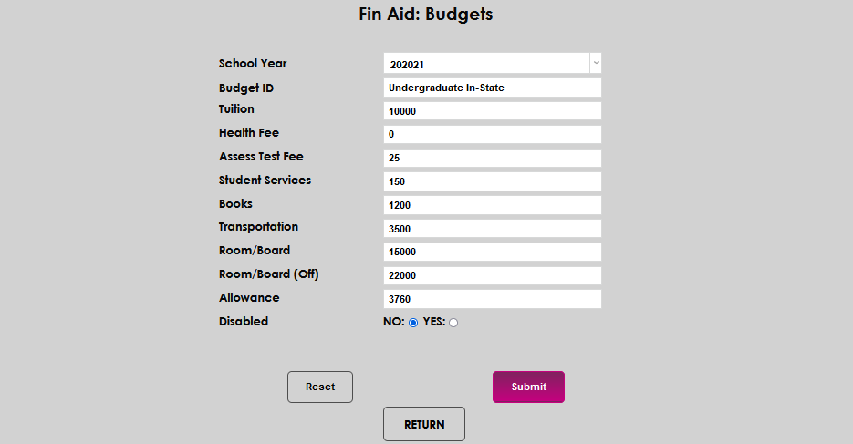
Task: Click the Tuition input field
Action: [x=492, y=111]
